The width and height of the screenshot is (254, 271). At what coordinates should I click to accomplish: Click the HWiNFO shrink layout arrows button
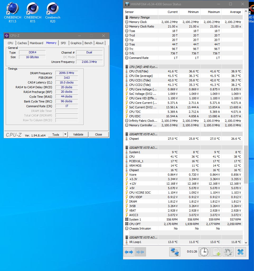coord(140,252)
